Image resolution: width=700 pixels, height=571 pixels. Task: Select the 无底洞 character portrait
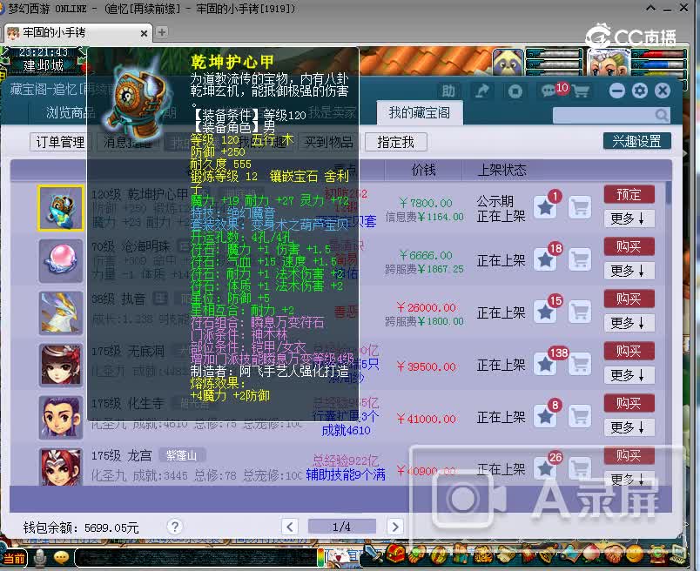61,366
